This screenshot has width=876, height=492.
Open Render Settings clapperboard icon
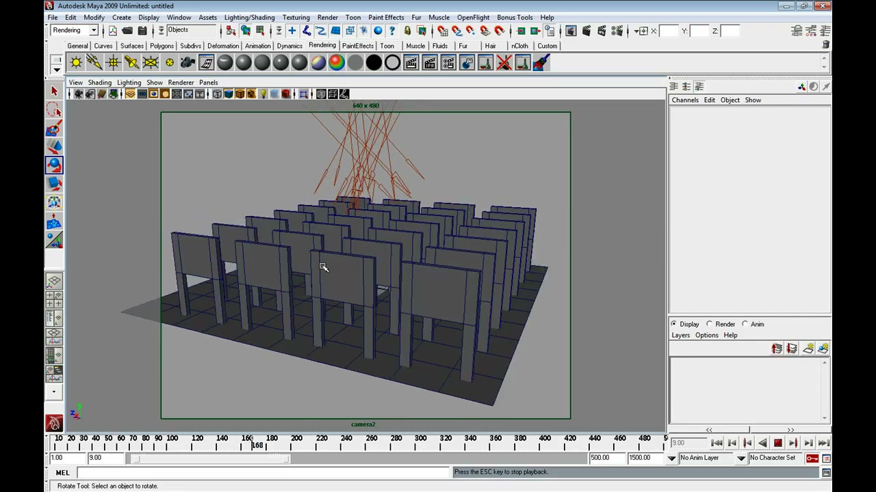click(x=617, y=31)
